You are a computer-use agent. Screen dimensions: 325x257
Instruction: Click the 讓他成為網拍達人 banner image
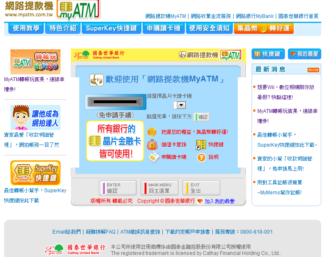click(35, 117)
